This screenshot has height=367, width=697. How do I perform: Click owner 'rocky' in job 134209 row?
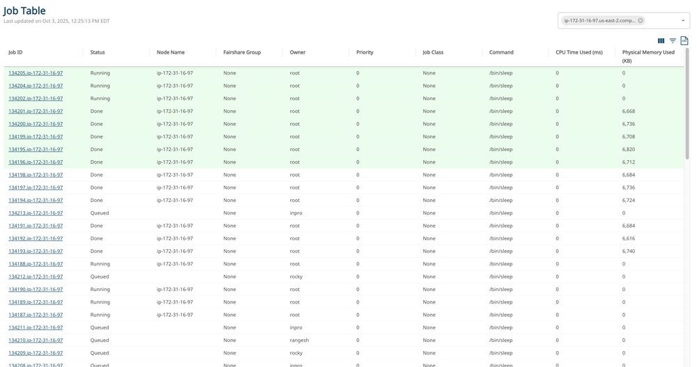[x=296, y=353]
